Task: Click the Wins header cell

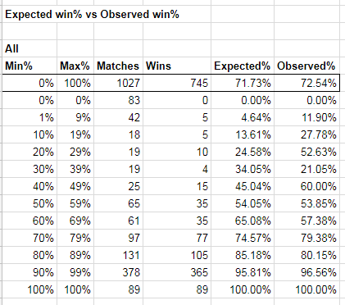Action: (x=177, y=66)
